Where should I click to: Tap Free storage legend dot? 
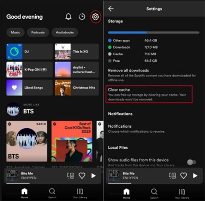(110, 61)
